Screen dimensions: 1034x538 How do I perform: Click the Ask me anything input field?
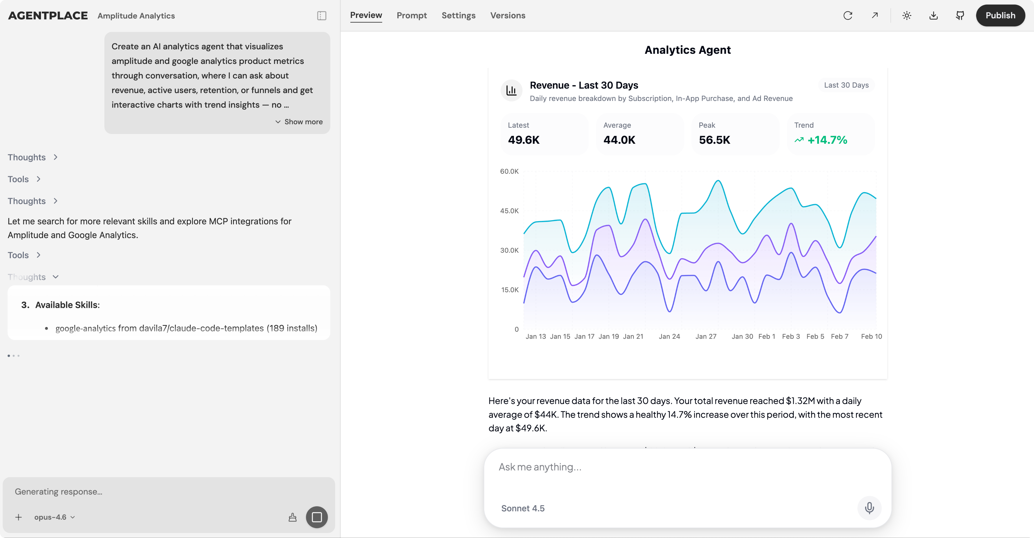(674, 467)
